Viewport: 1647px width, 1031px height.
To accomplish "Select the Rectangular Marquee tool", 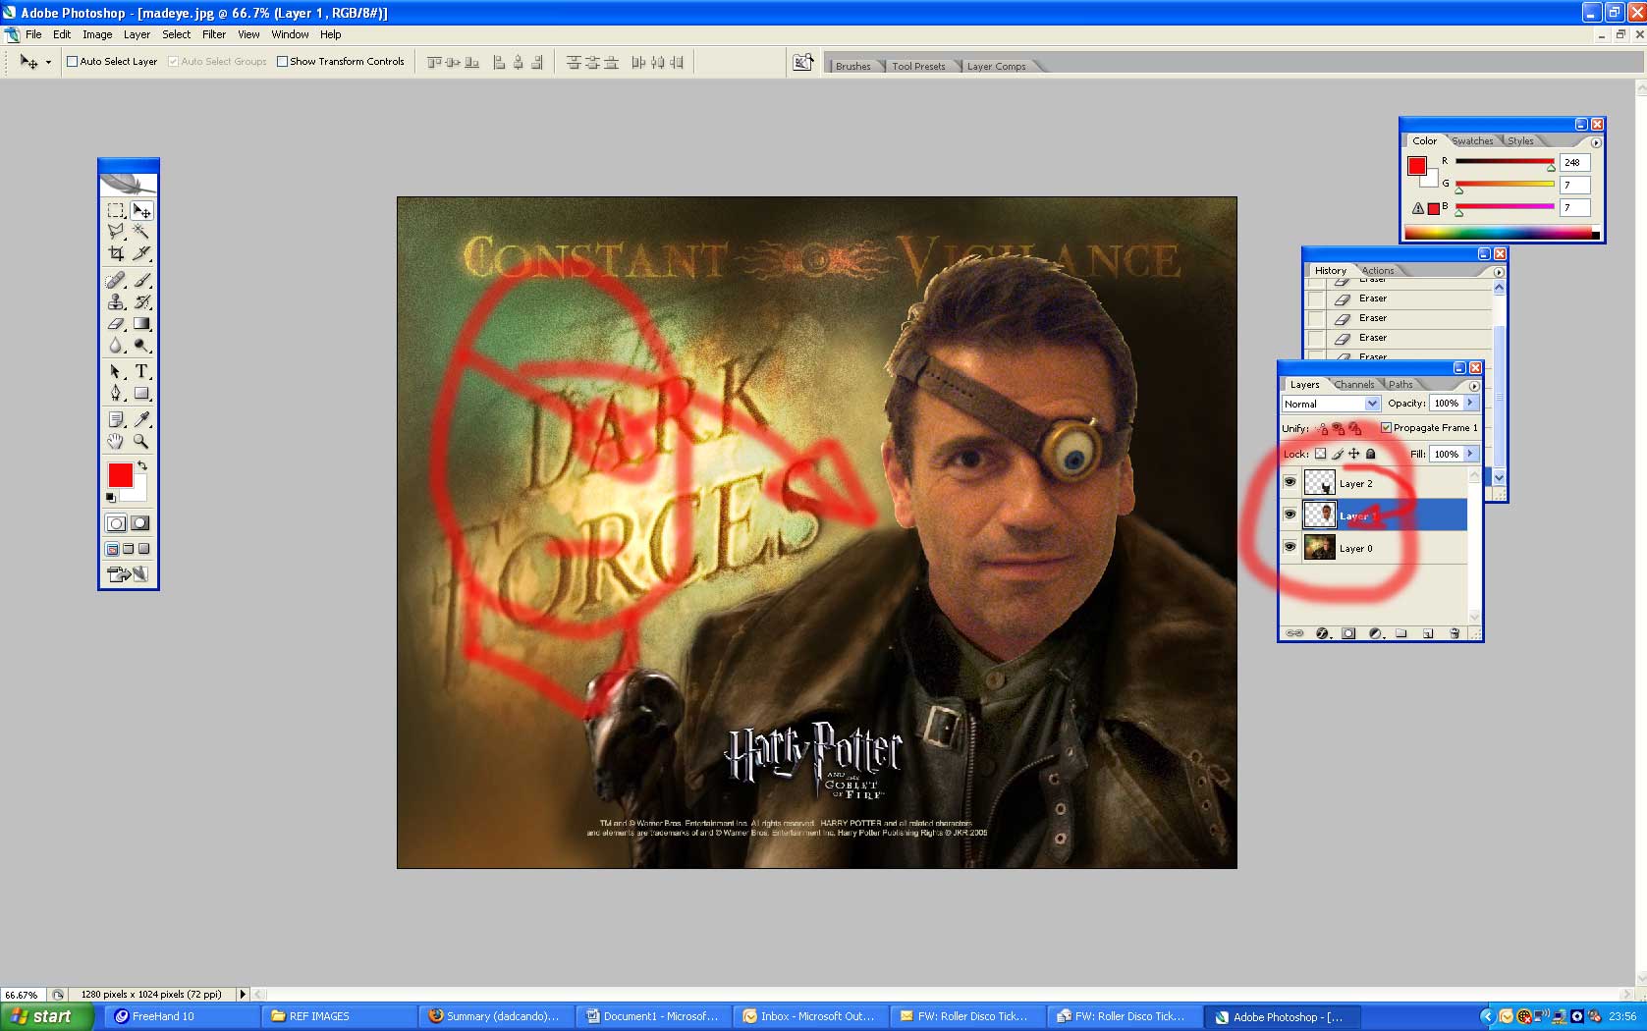I will tap(116, 210).
